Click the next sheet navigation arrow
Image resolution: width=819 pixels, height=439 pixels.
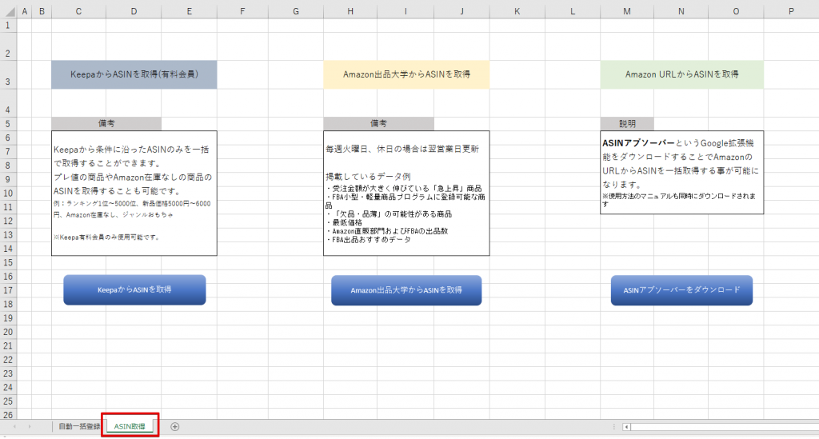30,426
